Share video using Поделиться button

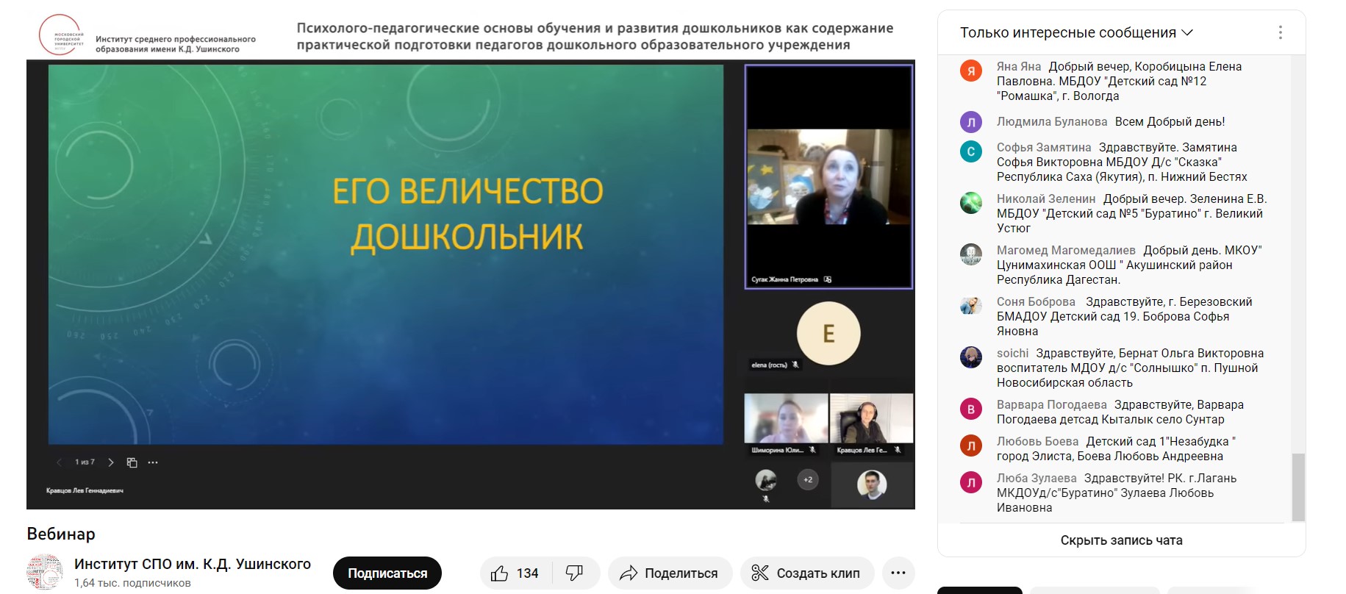(669, 573)
